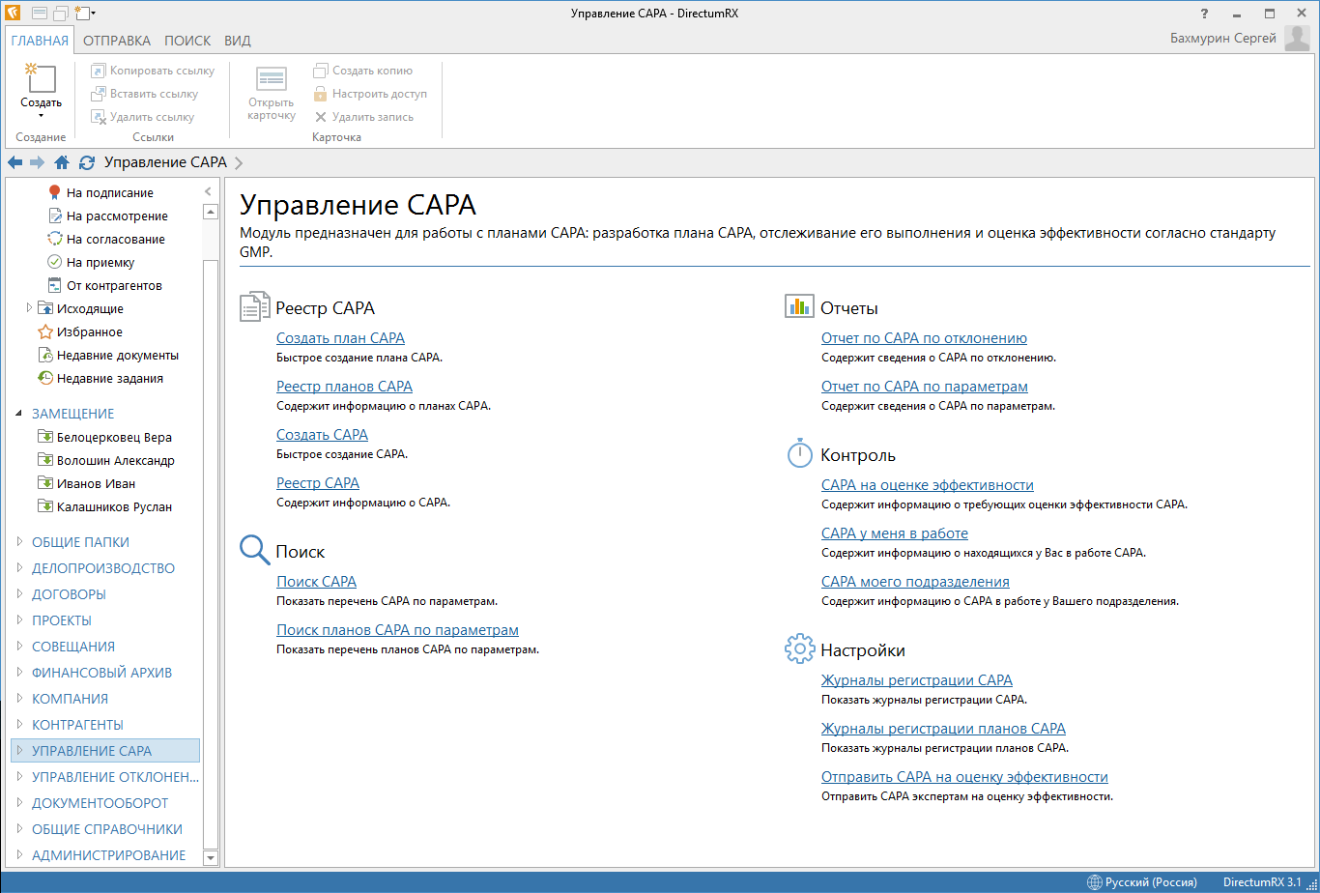Open the От контрагентов folder
This screenshot has width=1320, height=893.
pyautogui.click(x=104, y=286)
